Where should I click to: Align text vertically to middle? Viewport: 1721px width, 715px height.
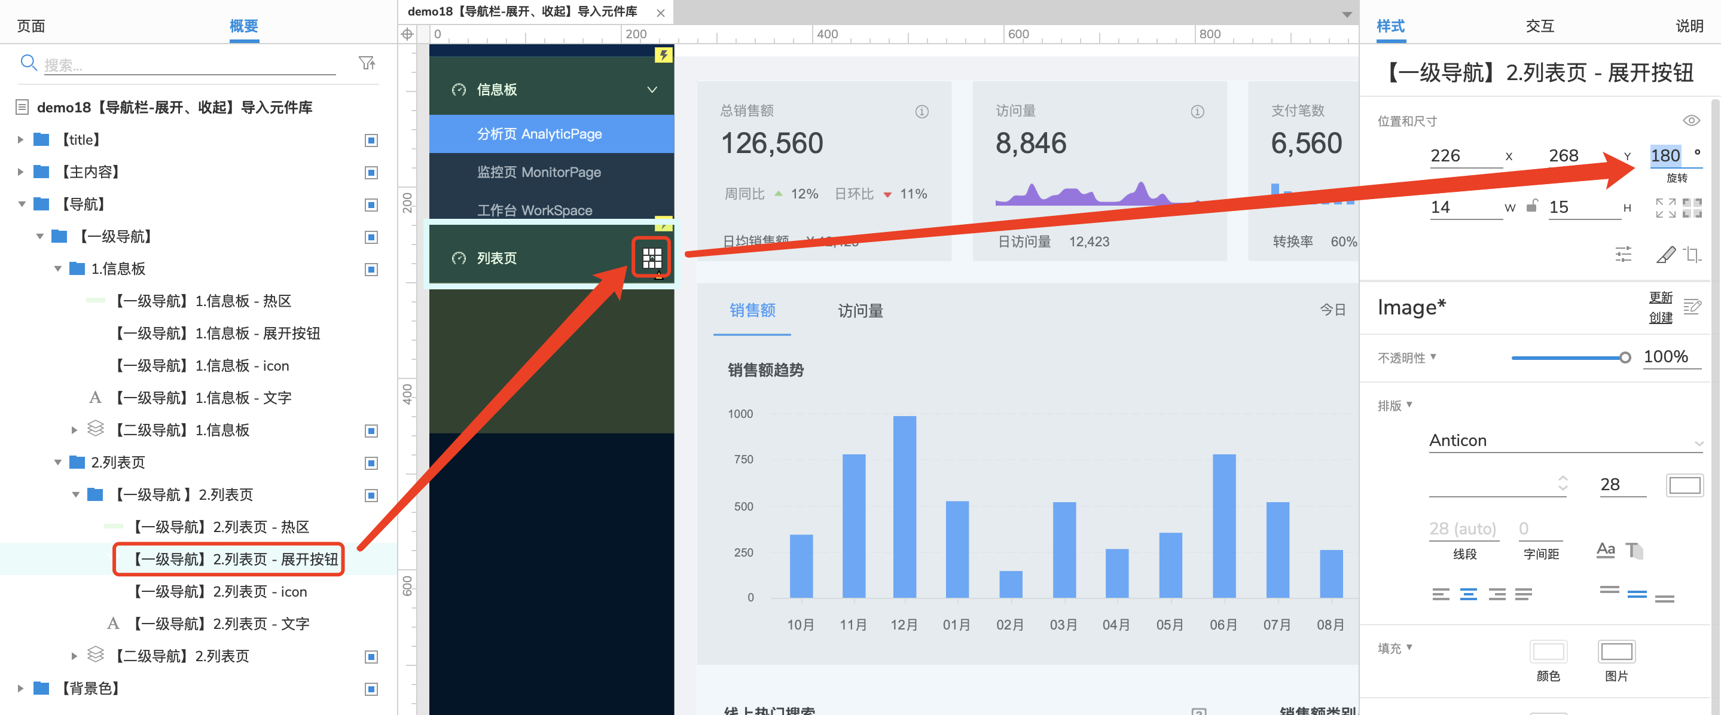pos(1637,594)
